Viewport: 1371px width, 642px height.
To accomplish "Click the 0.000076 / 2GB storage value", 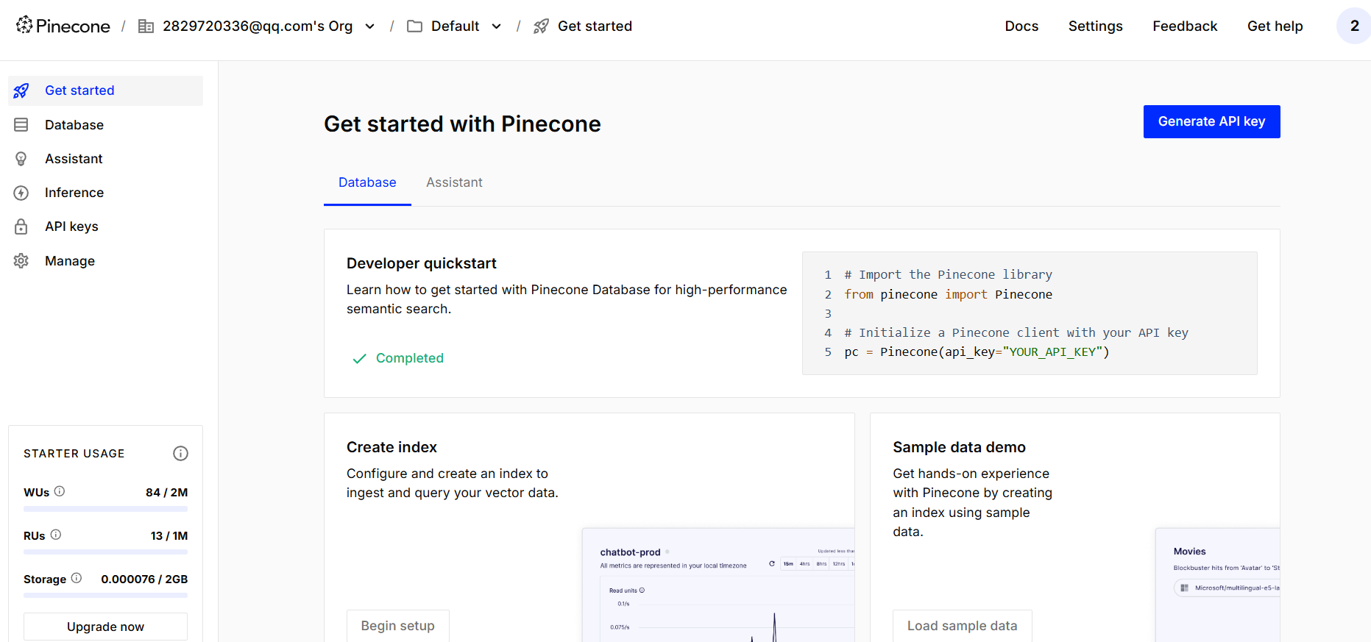I will (x=144, y=579).
